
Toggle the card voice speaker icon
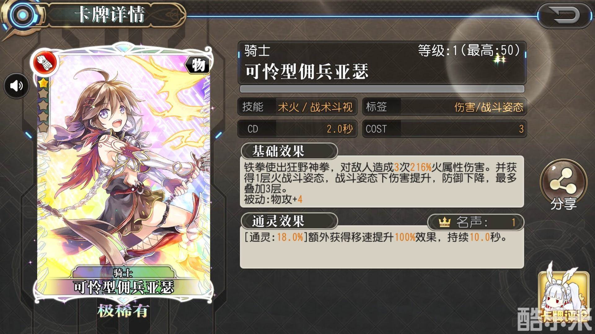pos(17,86)
